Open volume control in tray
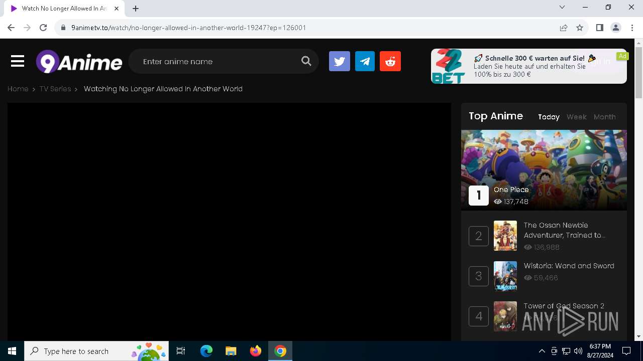Viewport: 643px width, 361px height. coord(578,351)
